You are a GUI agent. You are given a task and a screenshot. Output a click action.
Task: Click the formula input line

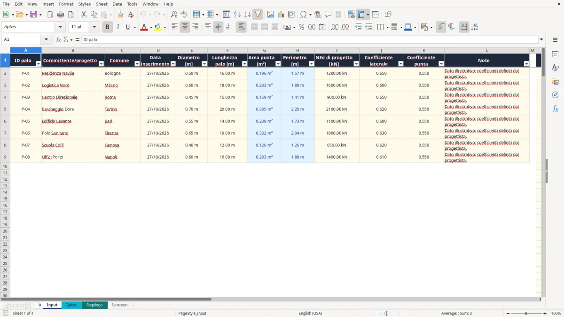[310, 39]
